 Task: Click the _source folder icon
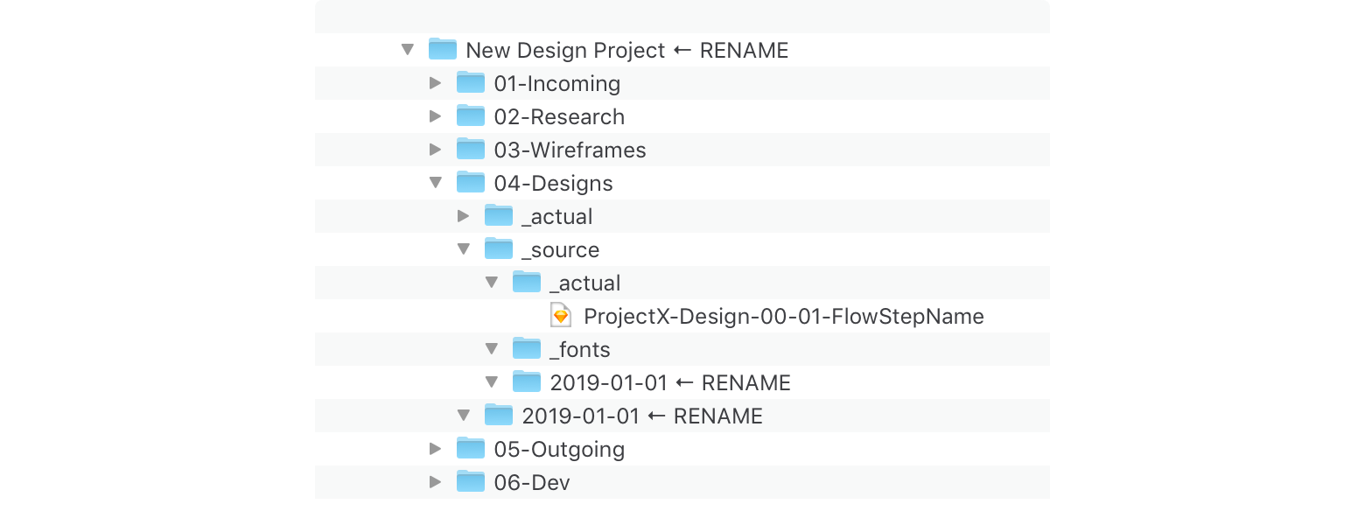tap(499, 249)
